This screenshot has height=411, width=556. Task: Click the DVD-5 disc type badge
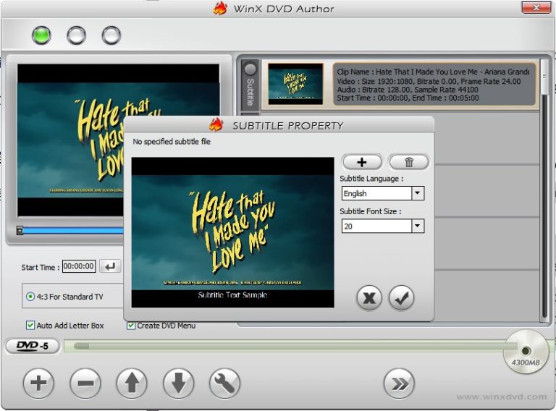tap(33, 346)
